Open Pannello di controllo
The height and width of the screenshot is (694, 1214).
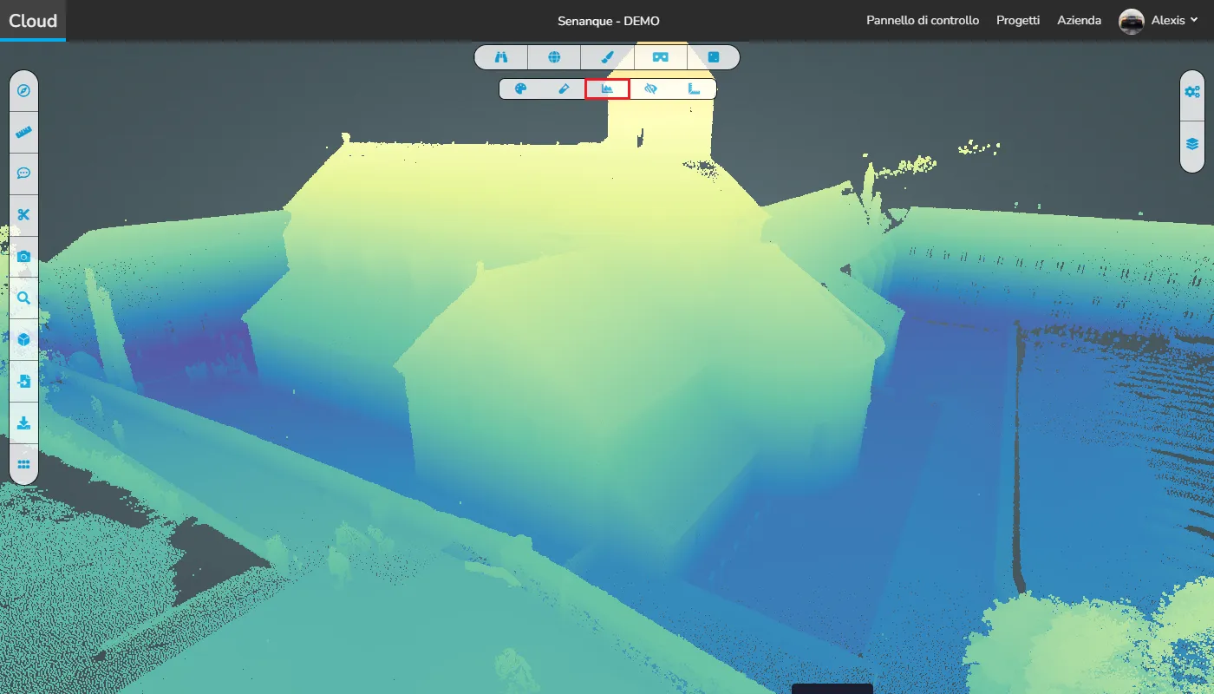(923, 20)
